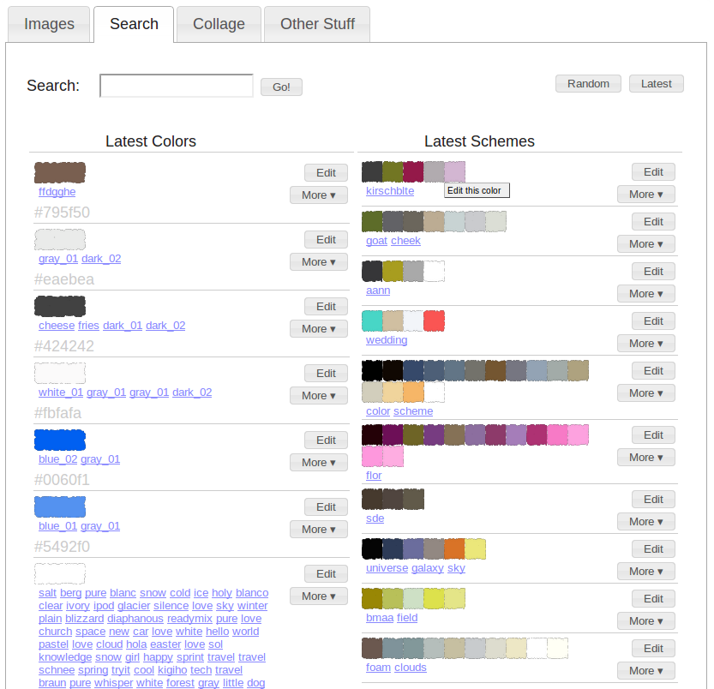714x689 pixels.
Task: Click the brown #795f50 color swatch
Action: 60,172
